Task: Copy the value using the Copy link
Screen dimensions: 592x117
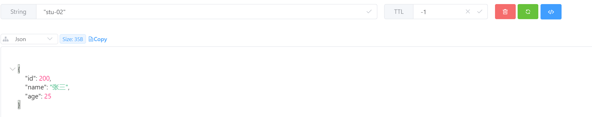Action: (100, 39)
